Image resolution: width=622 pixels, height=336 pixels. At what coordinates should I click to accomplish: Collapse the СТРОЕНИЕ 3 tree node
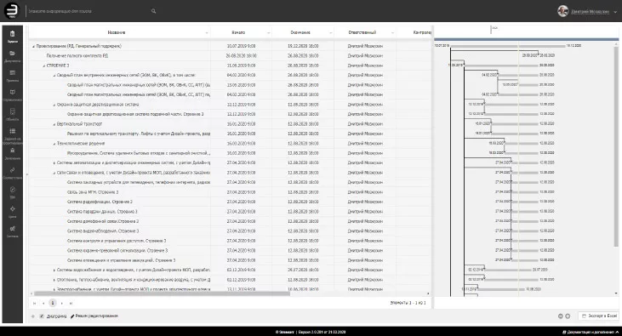tap(43, 65)
